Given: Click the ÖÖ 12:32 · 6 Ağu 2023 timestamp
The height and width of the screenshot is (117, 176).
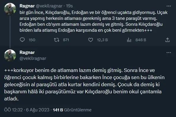Looking at the screenshot, I should tap(27, 110).
